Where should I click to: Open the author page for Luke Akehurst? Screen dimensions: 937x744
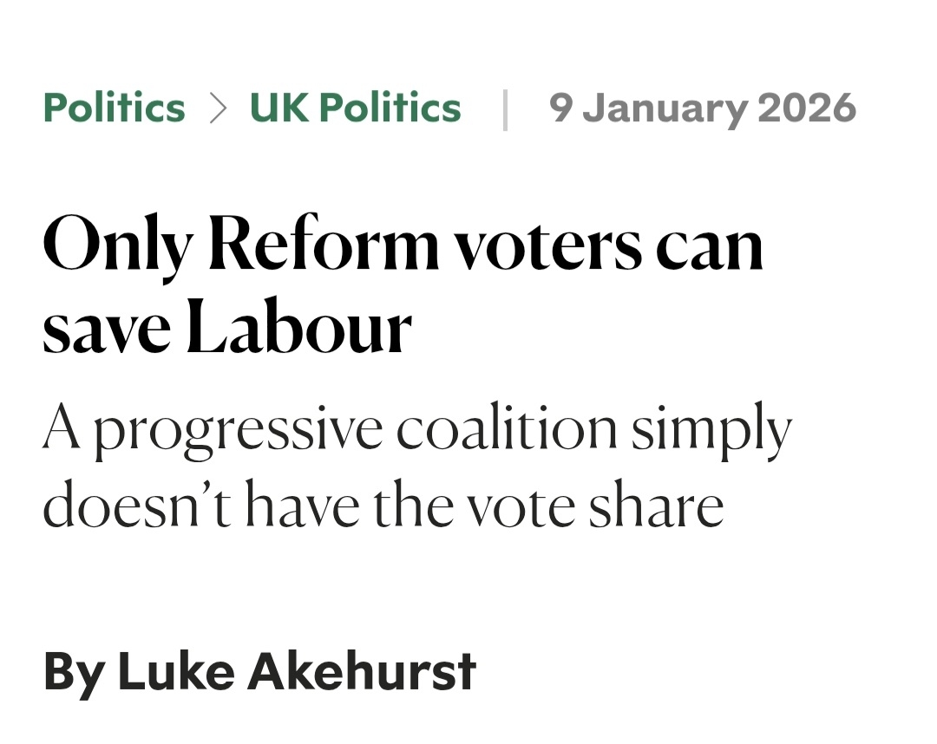click(x=296, y=670)
